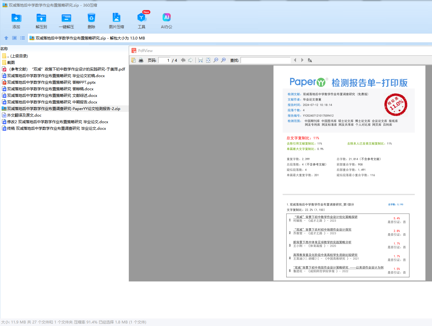The width and height of the screenshot is (432, 326).
Task: Switch to icon view mode
Action: [14, 38]
